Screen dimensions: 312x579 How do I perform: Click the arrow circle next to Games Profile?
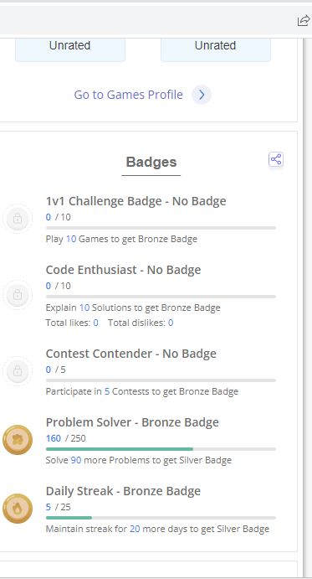[202, 95]
